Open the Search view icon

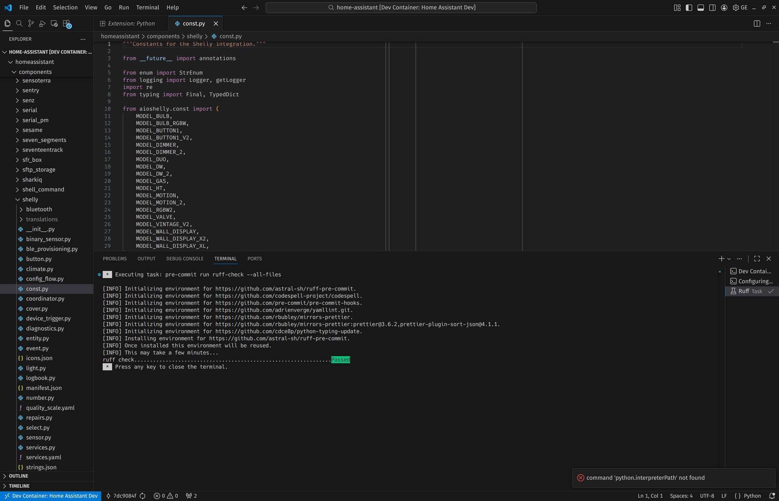pos(19,24)
